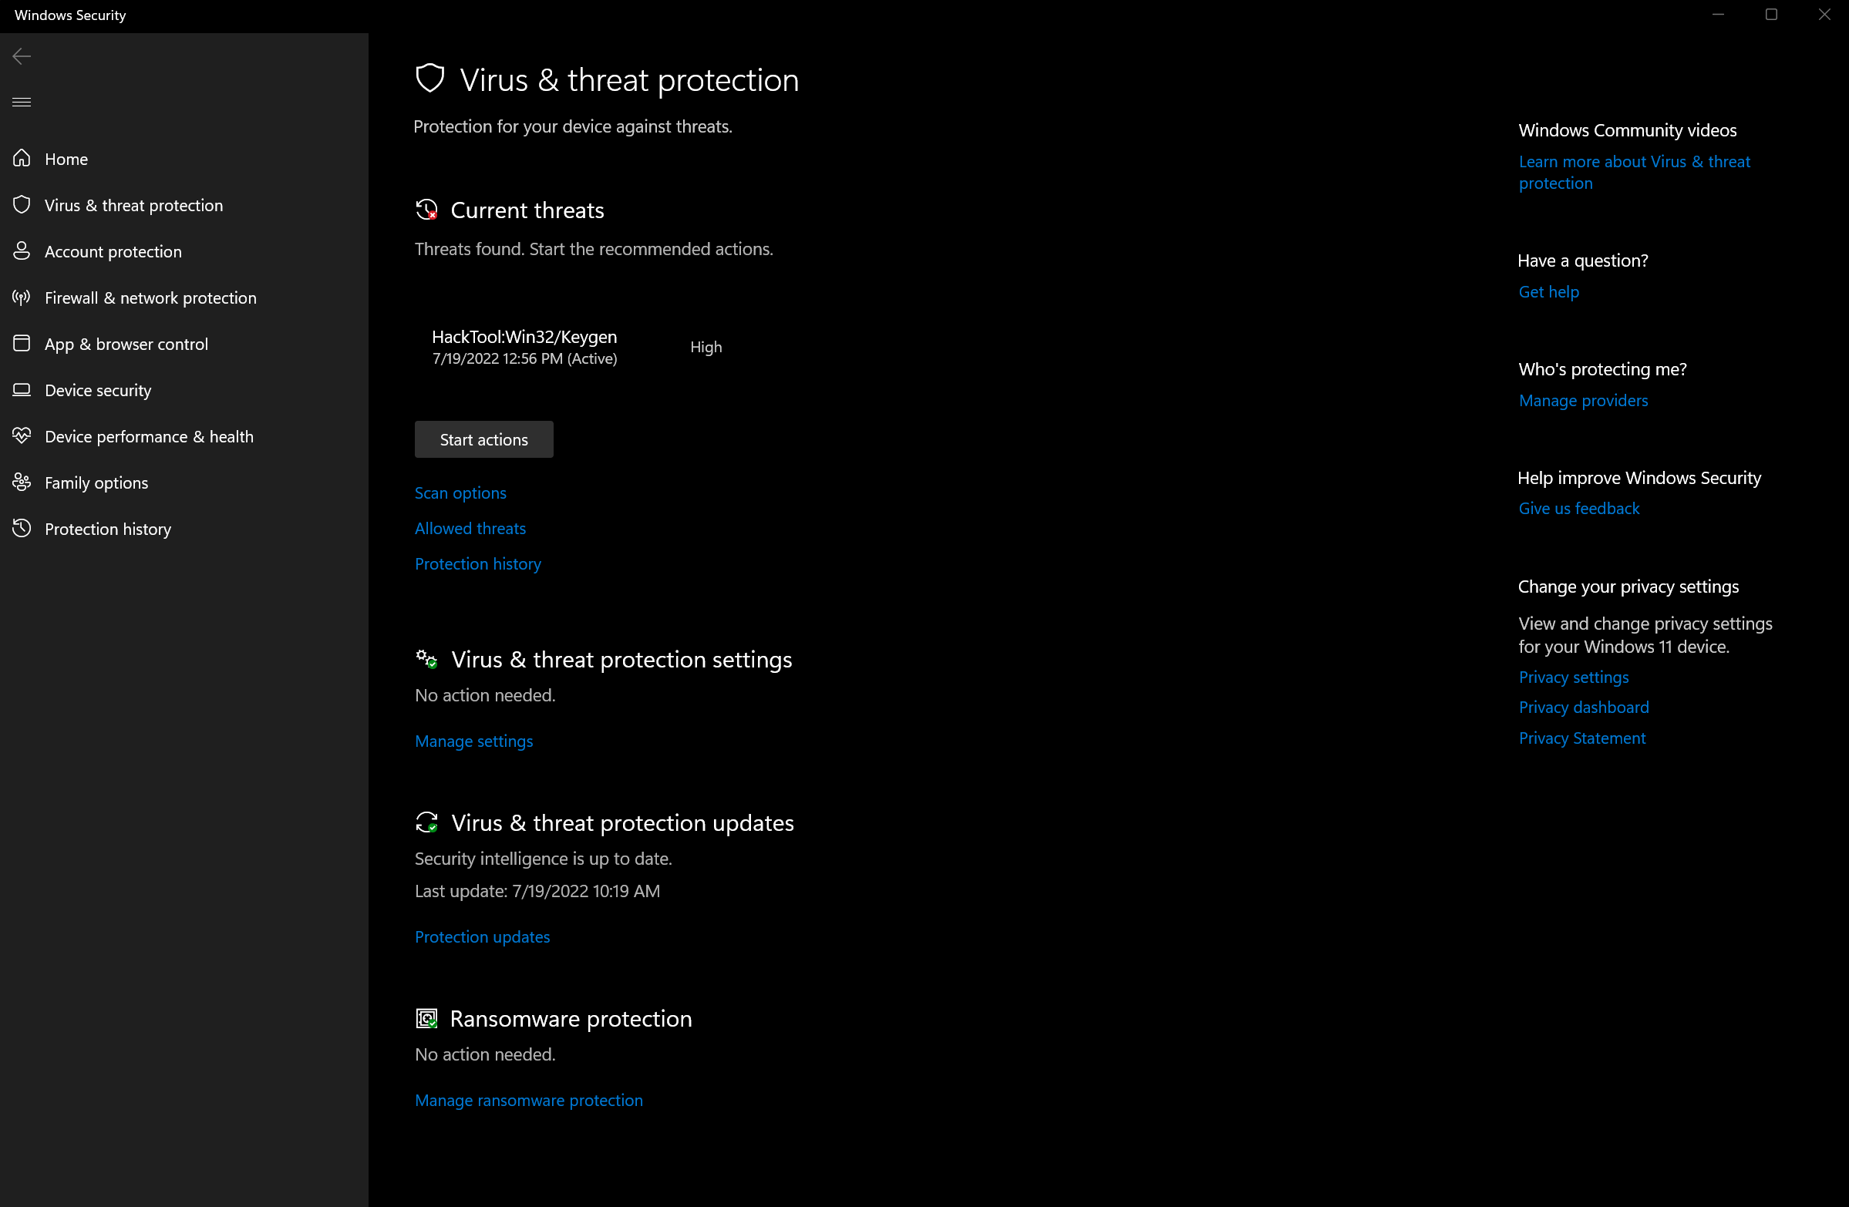This screenshot has height=1207, width=1849.
Task: Click the Device security laptop icon
Action: (22, 390)
